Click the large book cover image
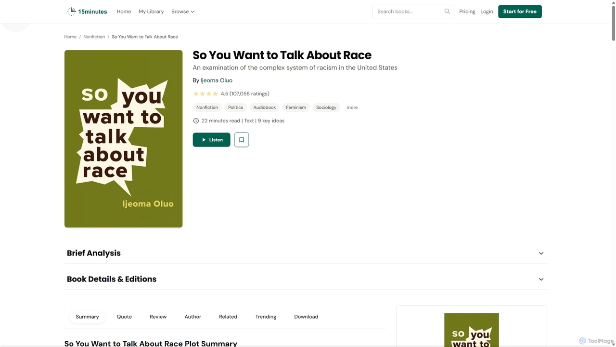Image resolution: width=616 pixels, height=347 pixels. [124, 139]
